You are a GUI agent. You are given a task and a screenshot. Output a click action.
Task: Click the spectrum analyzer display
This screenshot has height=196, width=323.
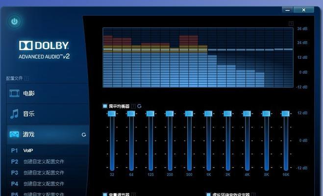coord(198,57)
